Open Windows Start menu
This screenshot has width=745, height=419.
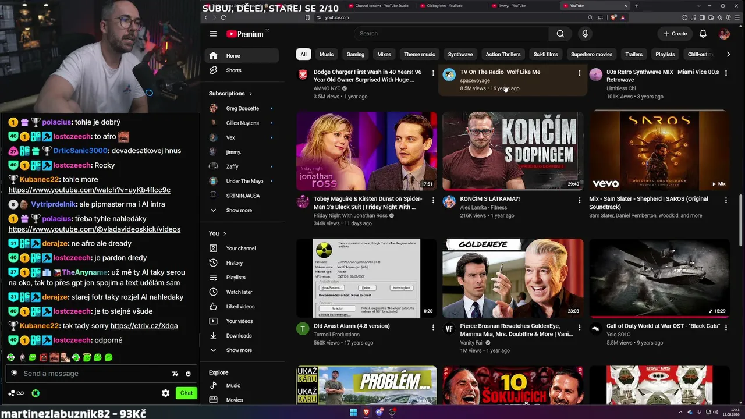[353, 413]
